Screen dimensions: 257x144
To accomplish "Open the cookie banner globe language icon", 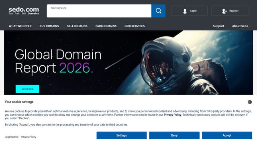I will (250, 102).
